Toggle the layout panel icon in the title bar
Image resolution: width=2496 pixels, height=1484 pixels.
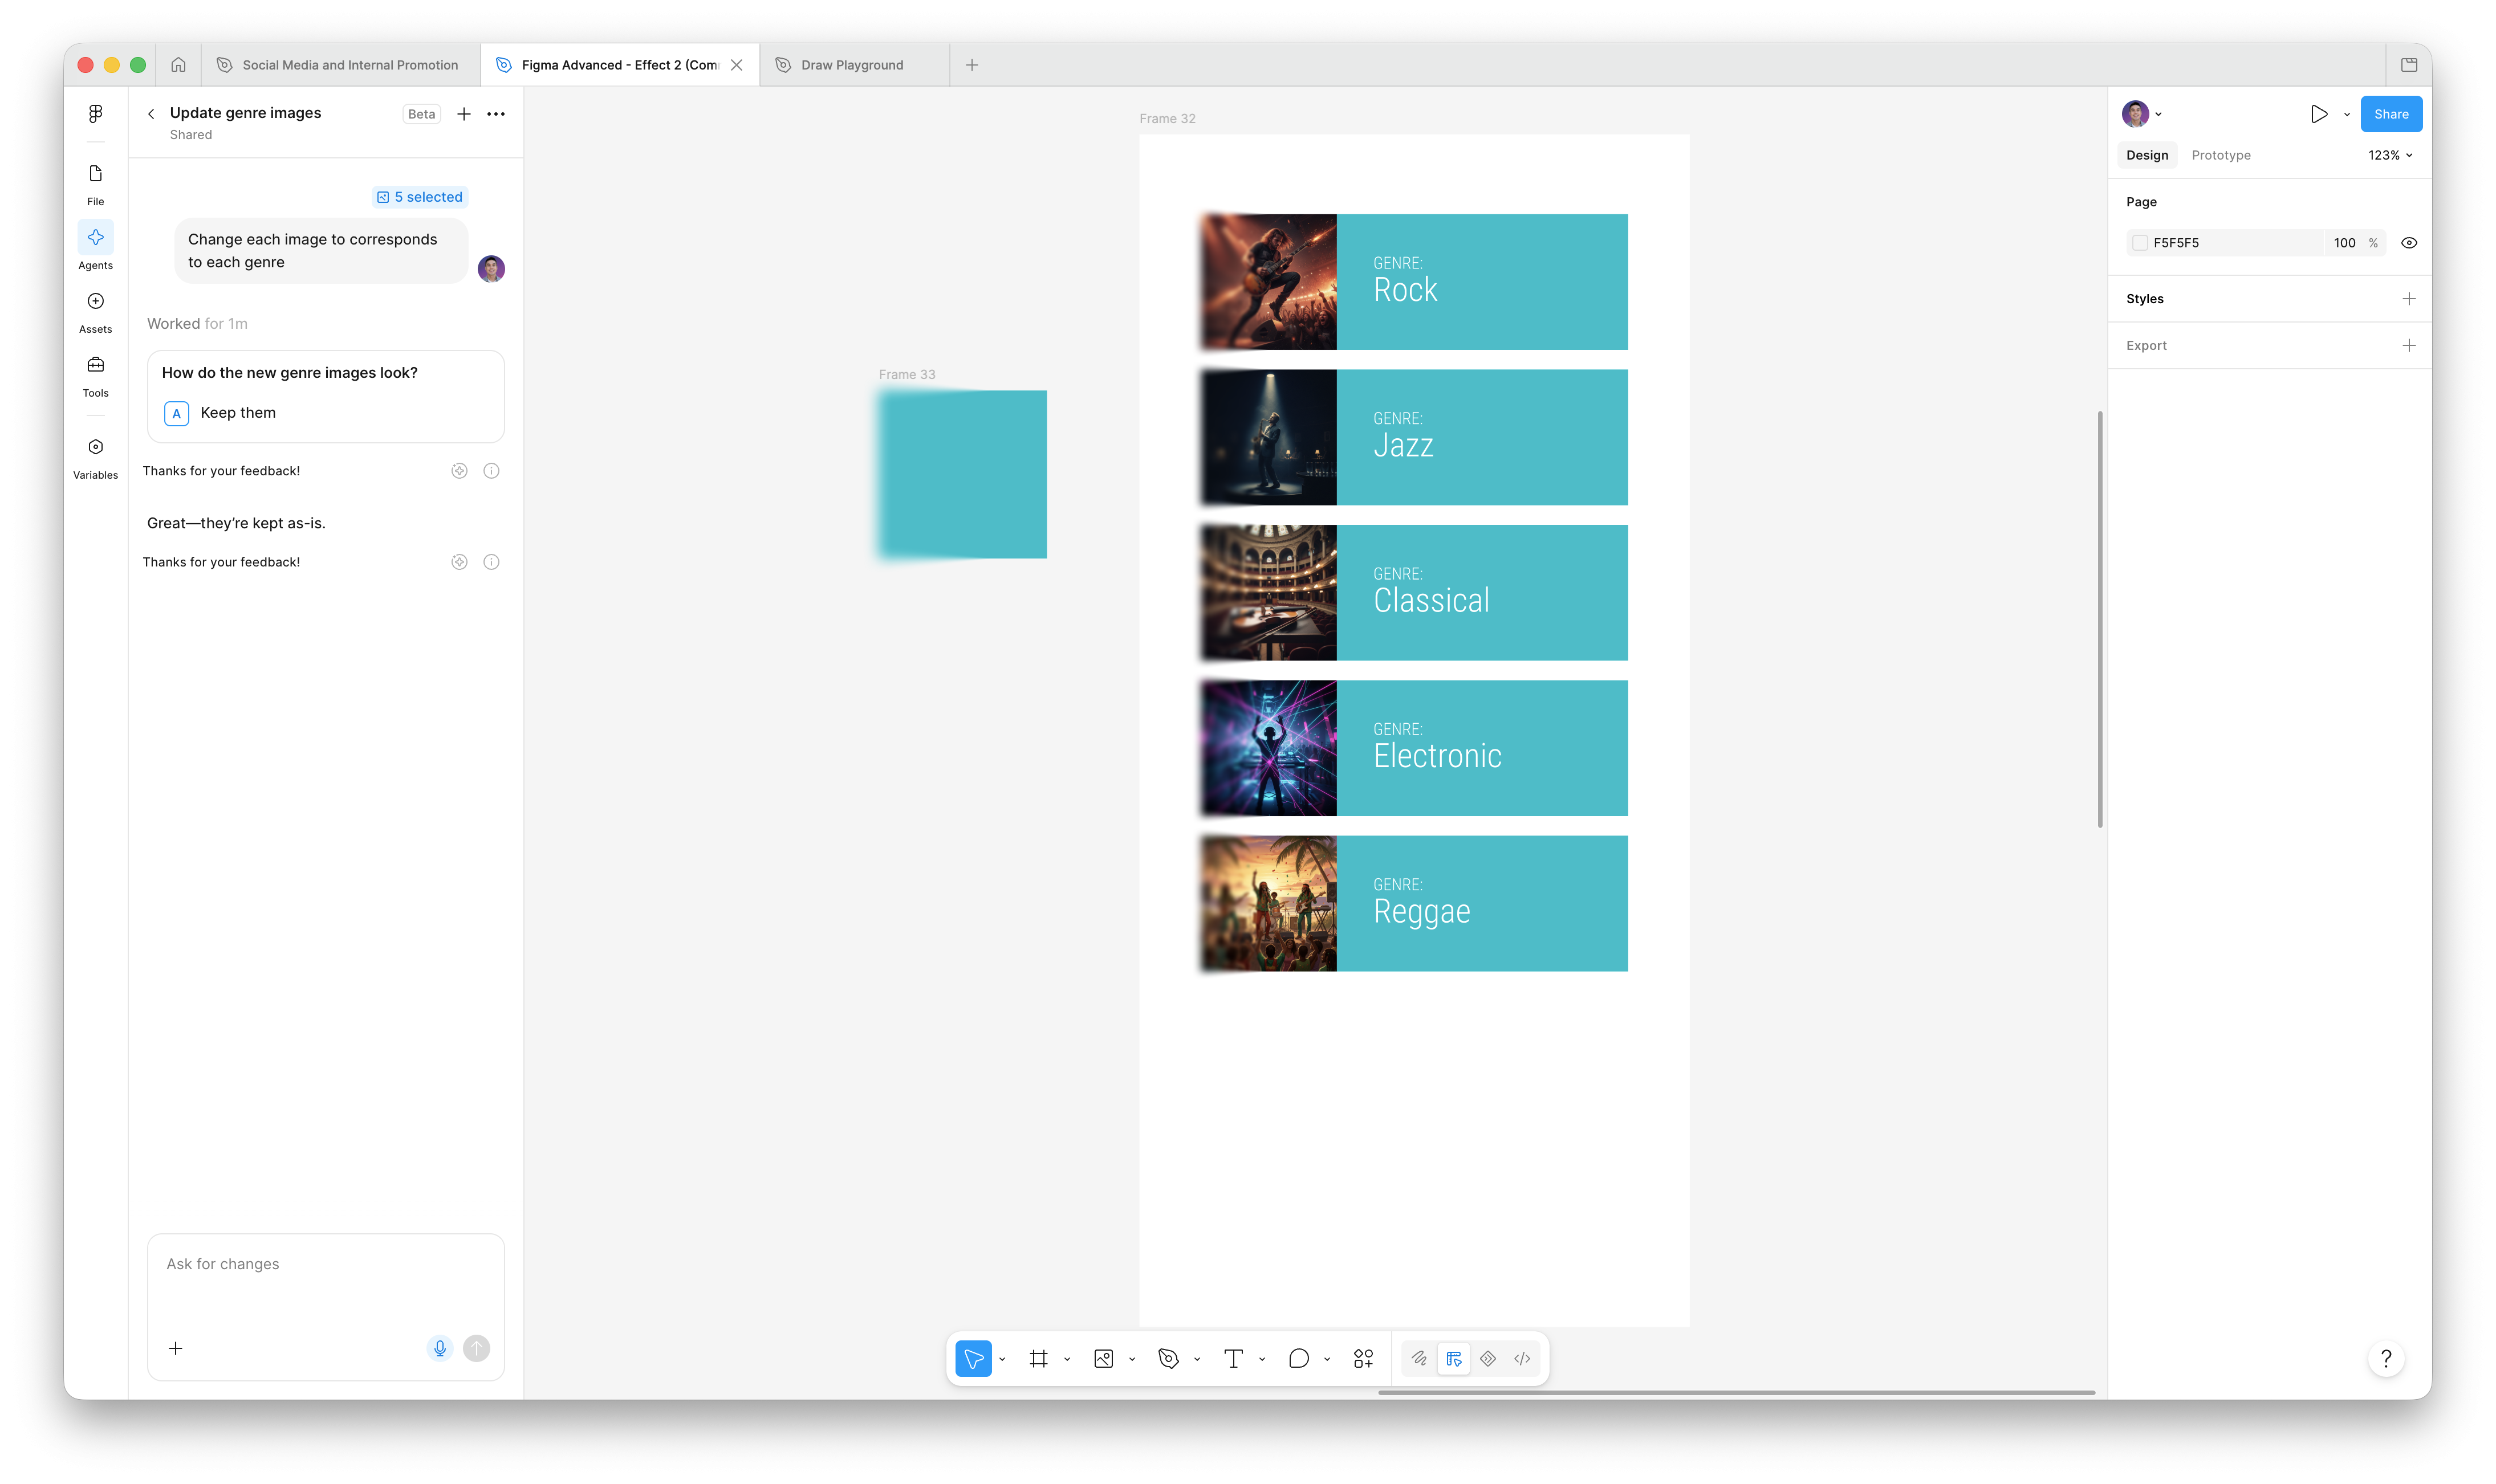[2409, 65]
